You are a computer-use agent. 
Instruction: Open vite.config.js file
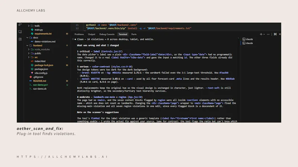[41, 73]
